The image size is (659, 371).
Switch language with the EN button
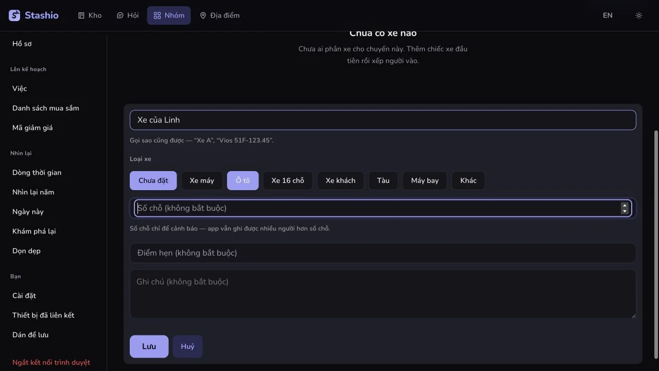click(x=608, y=15)
